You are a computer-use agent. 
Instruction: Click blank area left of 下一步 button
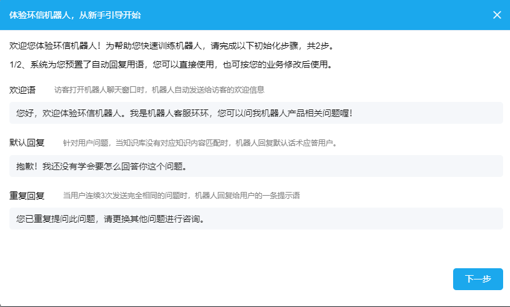(x=250, y=279)
